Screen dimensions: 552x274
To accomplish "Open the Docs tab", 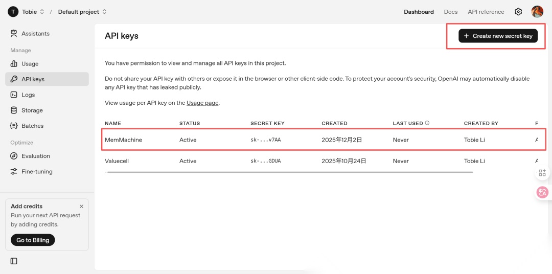I will 451,12.
